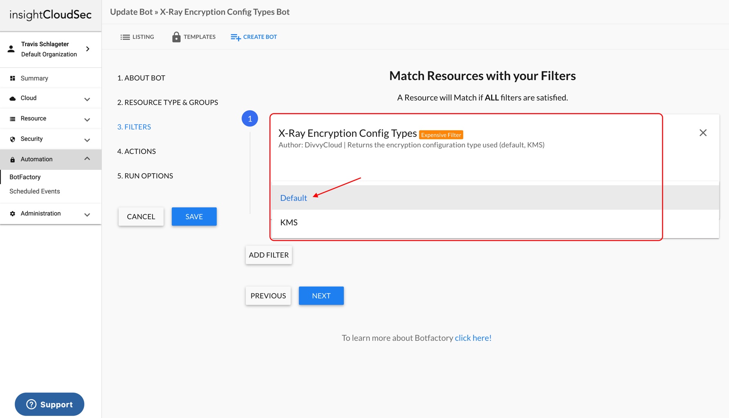Expand the Cloud menu chevron
Image resolution: width=729 pixels, height=418 pixels.
(87, 99)
